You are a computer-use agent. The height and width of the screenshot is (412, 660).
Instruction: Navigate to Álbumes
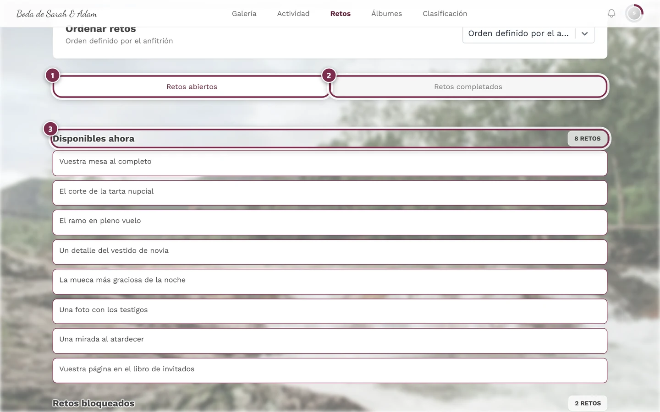pos(387,14)
